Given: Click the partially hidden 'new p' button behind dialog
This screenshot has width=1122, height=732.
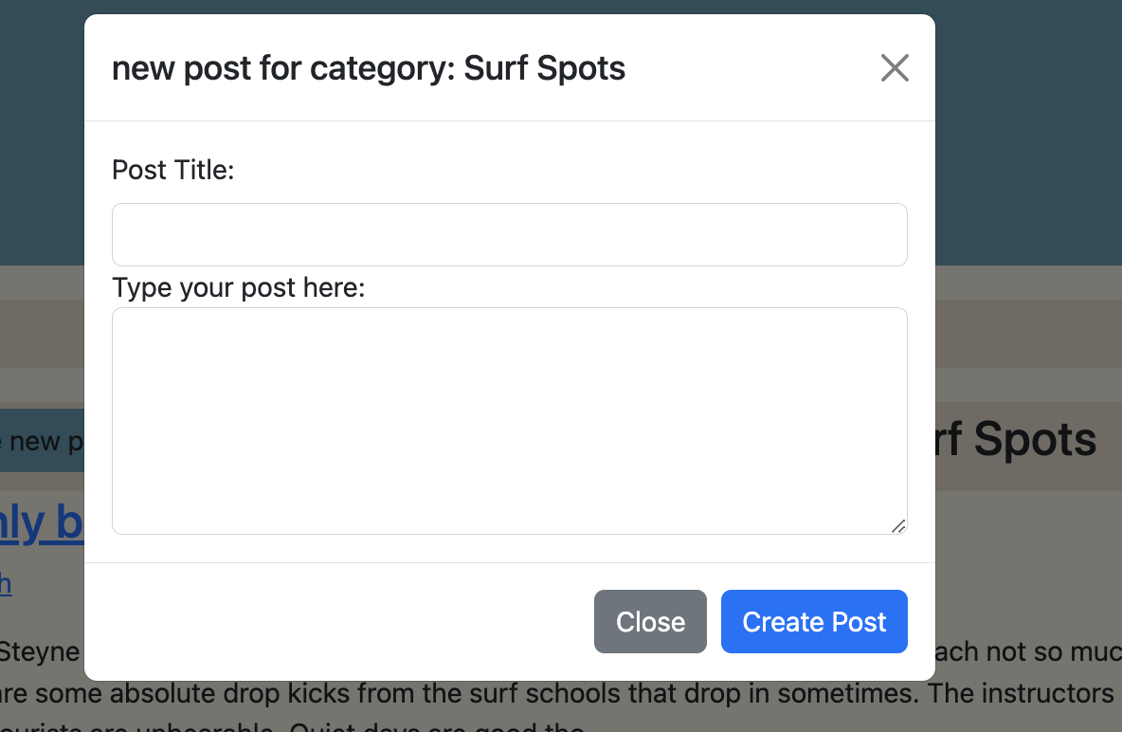Looking at the screenshot, I should [43, 441].
